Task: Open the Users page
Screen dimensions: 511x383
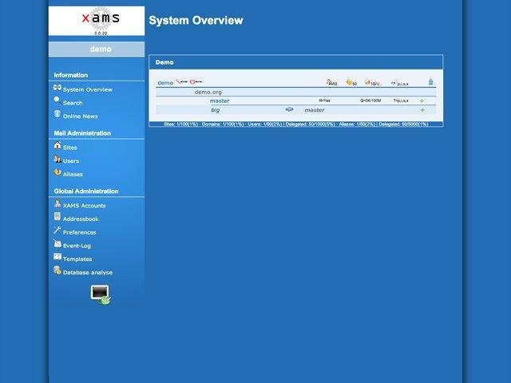Action: 71,161
